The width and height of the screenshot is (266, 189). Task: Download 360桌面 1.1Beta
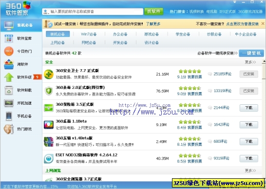click(249, 125)
